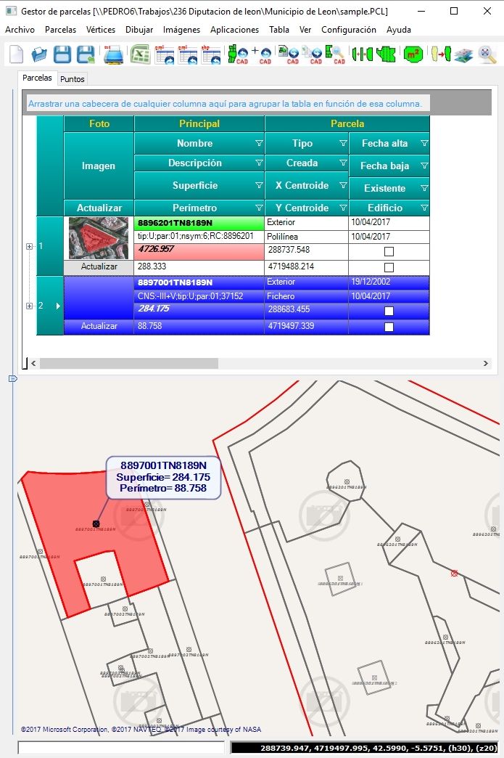504x758 pixels.
Task: Click the scroll right arrow of the table
Action: point(486,363)
